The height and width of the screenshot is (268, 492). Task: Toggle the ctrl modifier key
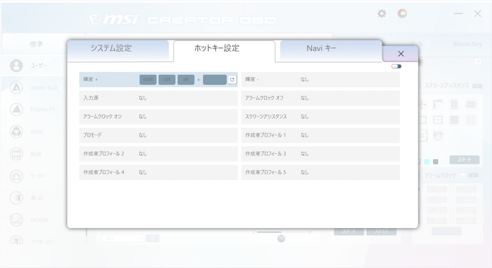tap(167, 80)
